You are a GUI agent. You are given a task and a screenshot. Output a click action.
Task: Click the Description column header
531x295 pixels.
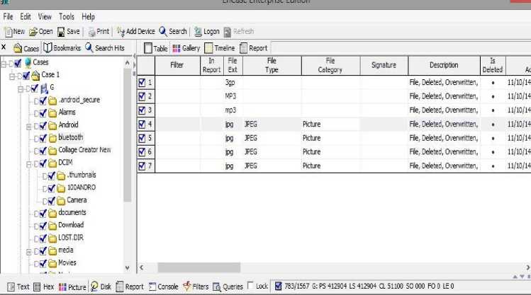tap(444, 65)
